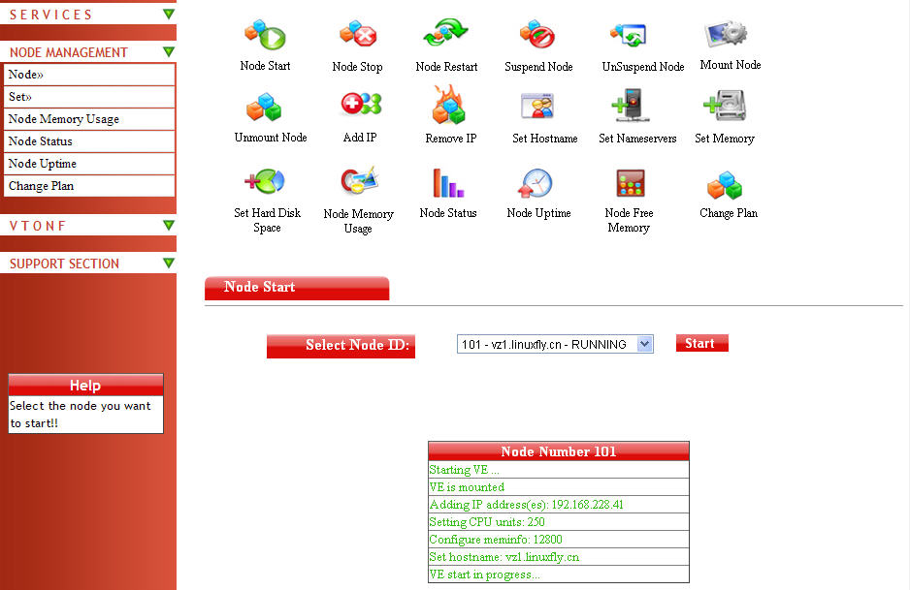Collapse the Node Management section arrow

169,52
